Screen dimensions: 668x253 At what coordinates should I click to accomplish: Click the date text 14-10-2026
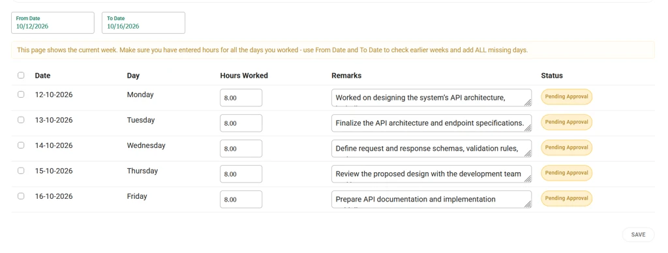(x=53, y=145)
